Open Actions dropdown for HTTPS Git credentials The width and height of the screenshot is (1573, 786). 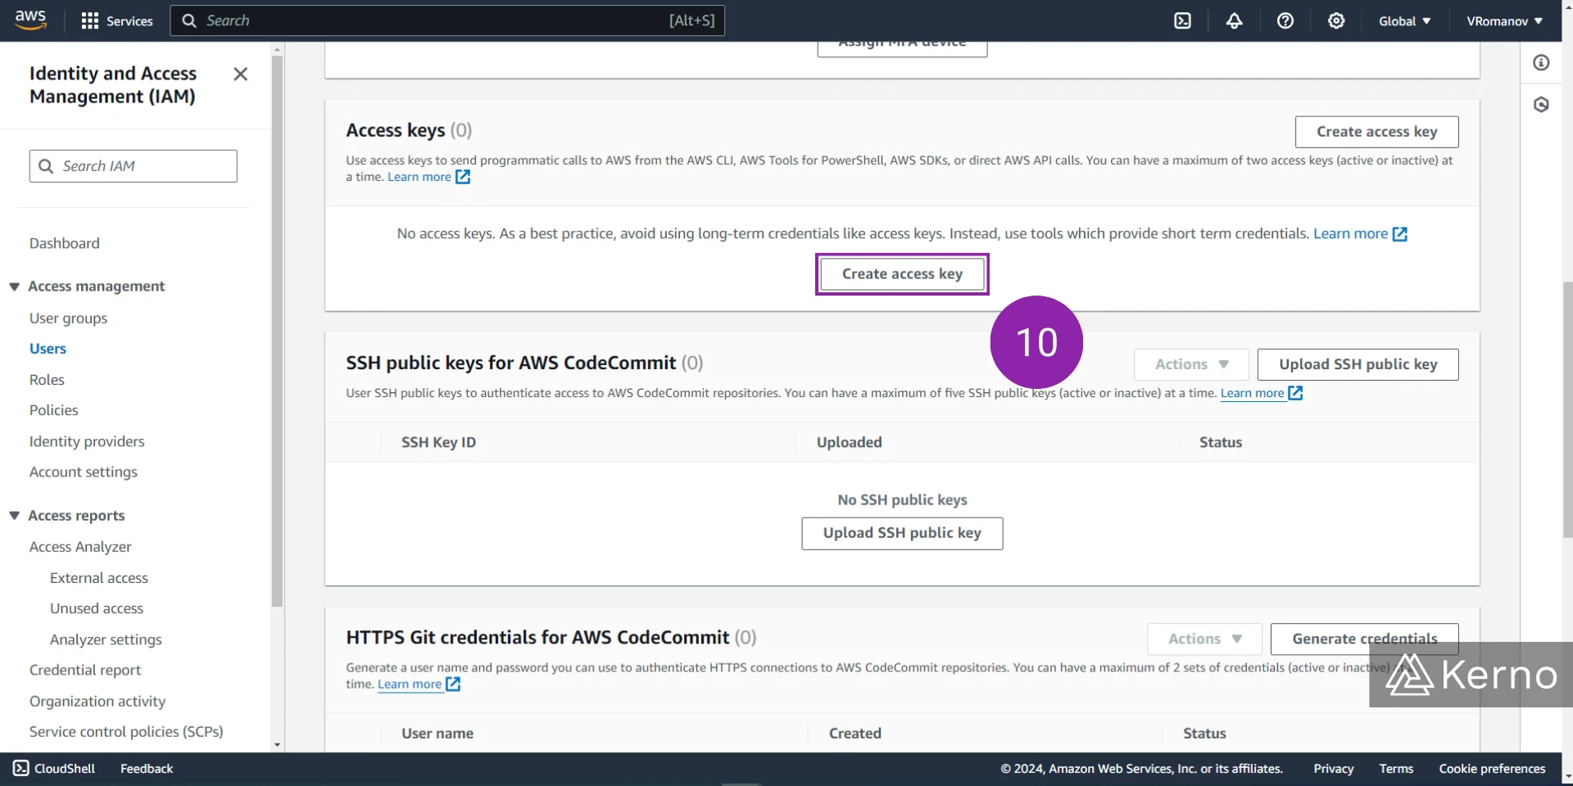tap(1204, 639)
